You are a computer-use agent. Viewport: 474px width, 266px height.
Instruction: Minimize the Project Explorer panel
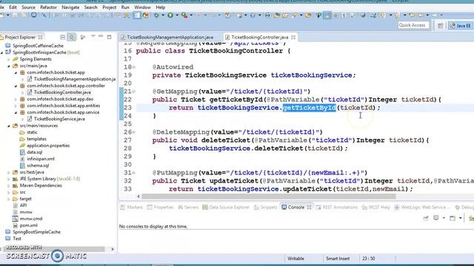(101, 36)
